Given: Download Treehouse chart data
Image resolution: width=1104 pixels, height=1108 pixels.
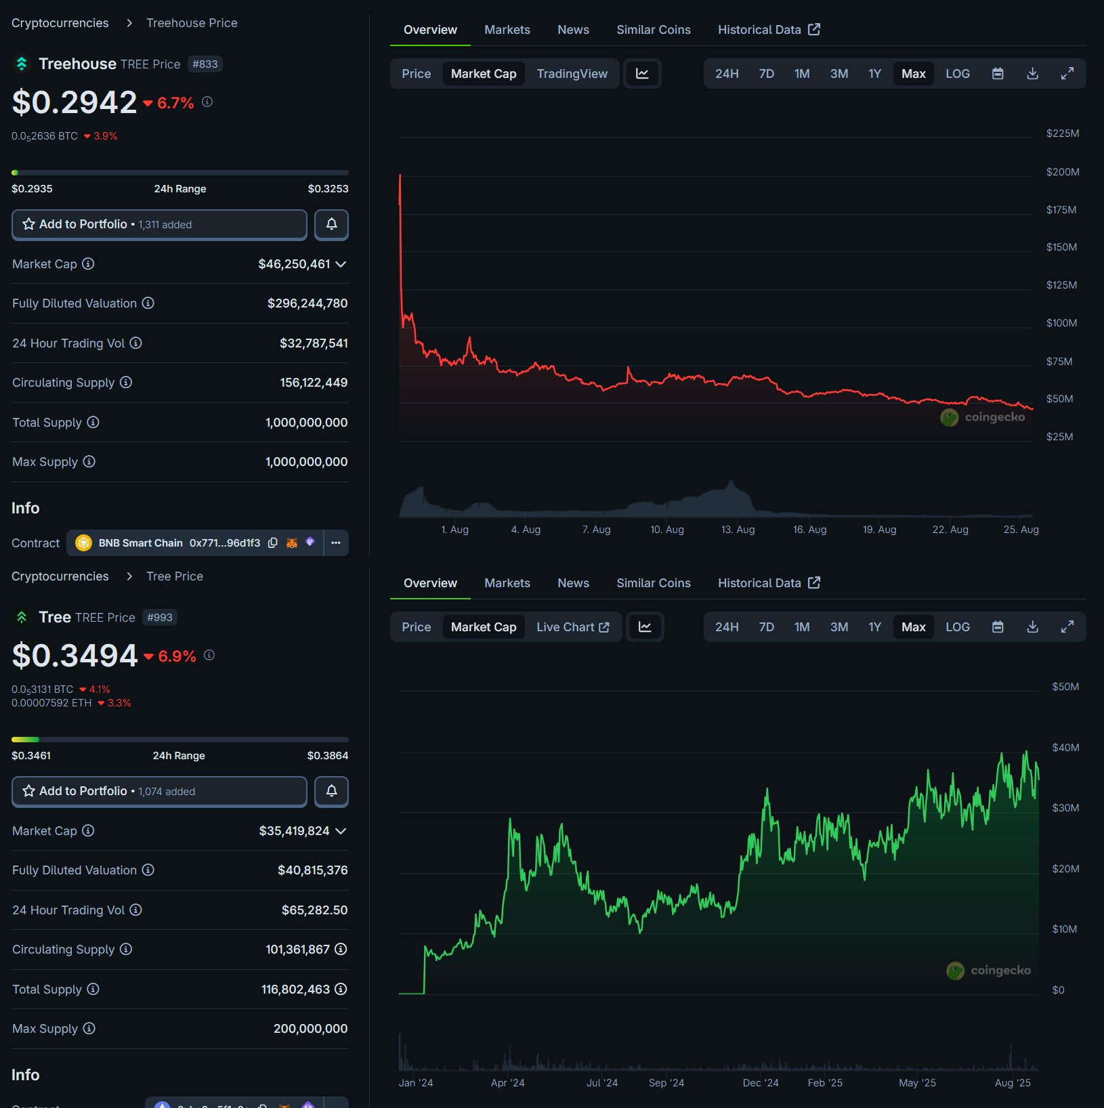Looking at the screenshot, I should [1032, 74].
